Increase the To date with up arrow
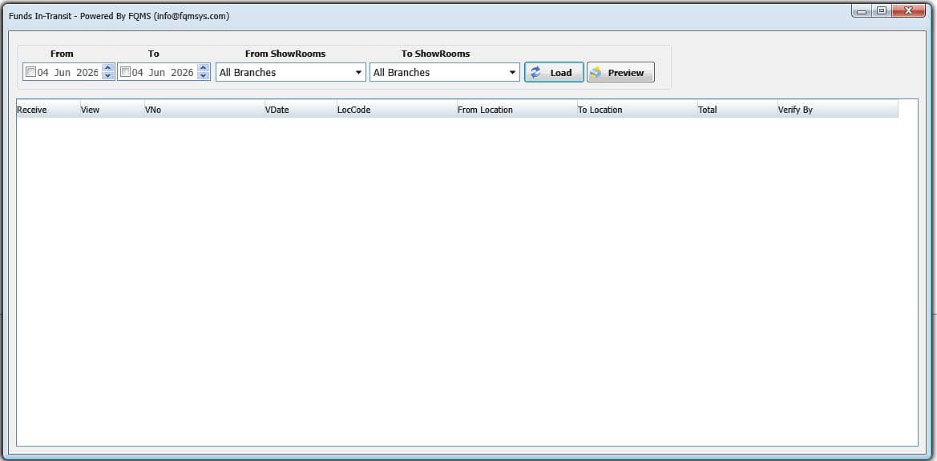This screenshot has width=937, height=461. pos(203,68)
